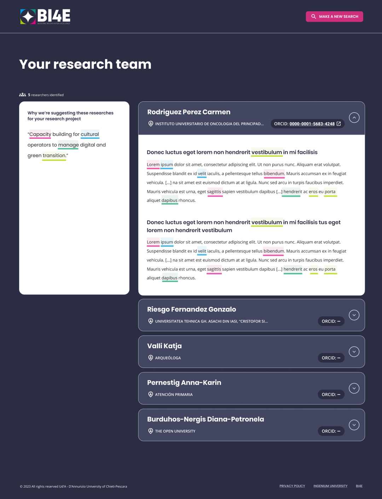Open external link icon next to ORCID number
Viewport: 382px width, 499px height.
(338, 124)
